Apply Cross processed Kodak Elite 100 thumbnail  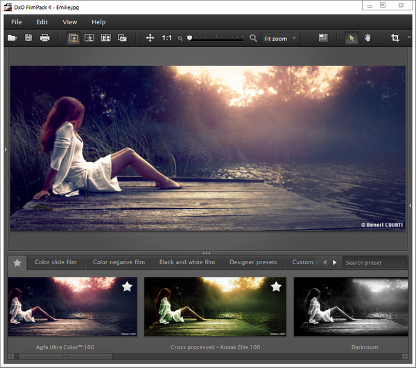tap(215, 306)
